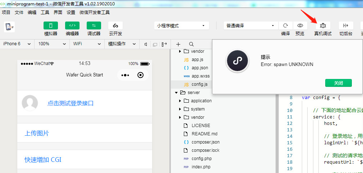Click the gray avatar in simulator
This screenshot has width=363, height=173.
[30, 103]
